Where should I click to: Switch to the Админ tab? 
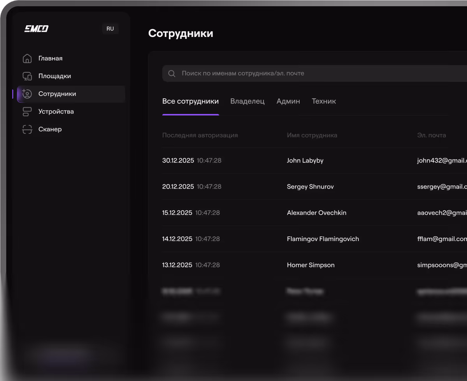click(x=288, y=101)
